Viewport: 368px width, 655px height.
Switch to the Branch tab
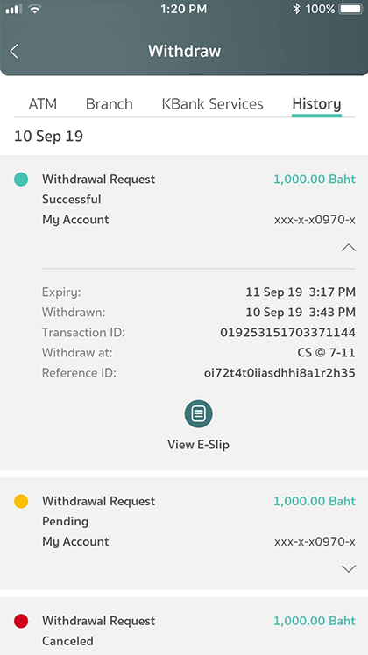pyautogui.click(x=110, y=104)
